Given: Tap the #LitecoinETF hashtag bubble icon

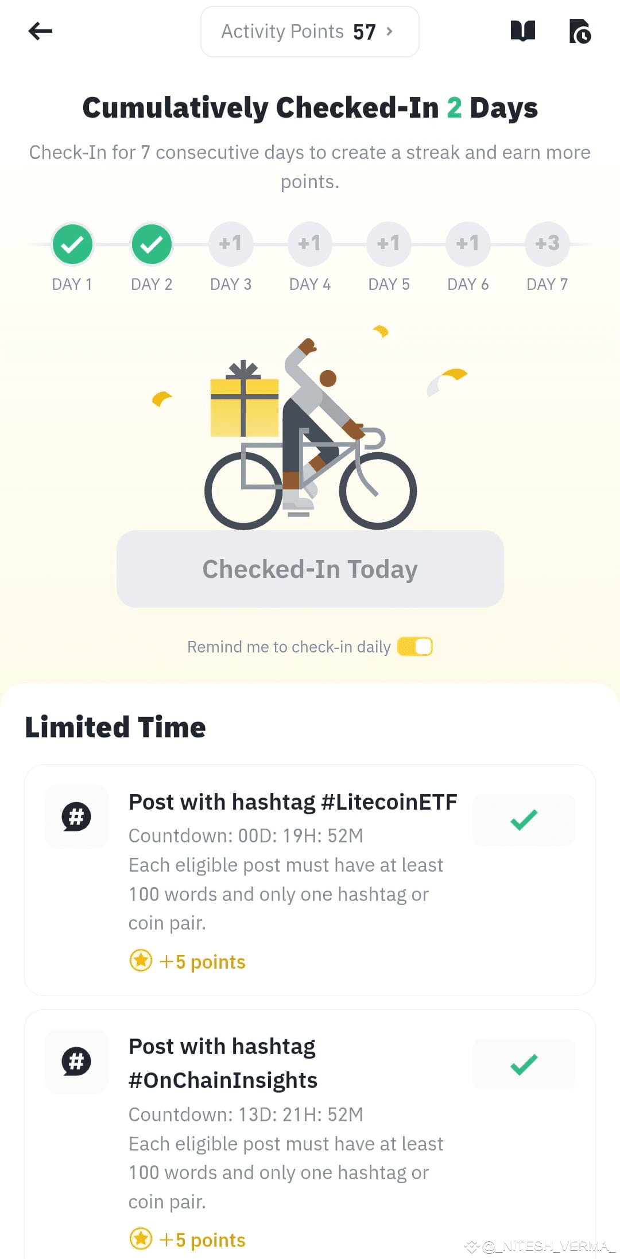Looking at the screenshot, I should pos(76,816).
